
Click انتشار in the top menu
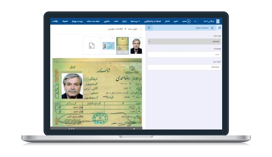(x=167, y=21)
